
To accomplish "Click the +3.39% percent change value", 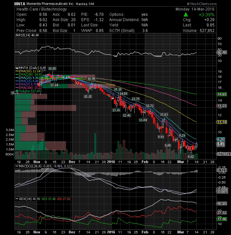I will (207, 15).
